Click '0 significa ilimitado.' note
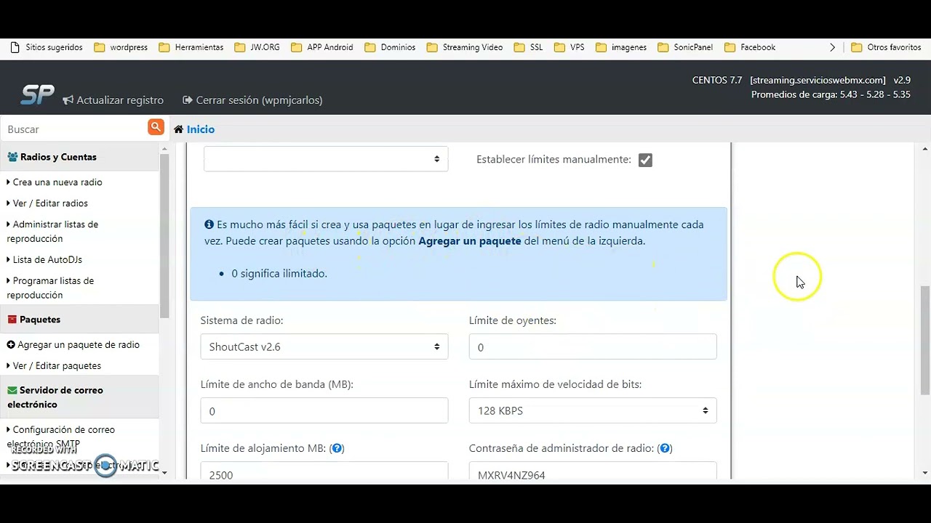Screen dimensions: 931x523 [279, 274]
